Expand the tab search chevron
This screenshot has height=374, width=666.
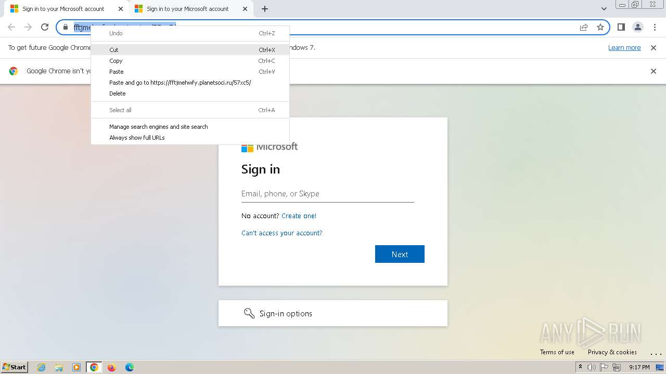tap(604, 9)
